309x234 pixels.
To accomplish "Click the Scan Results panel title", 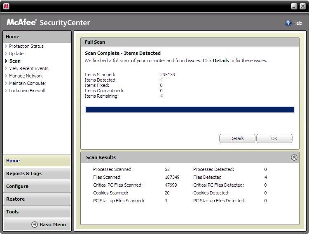I will [x=101, y=157].
